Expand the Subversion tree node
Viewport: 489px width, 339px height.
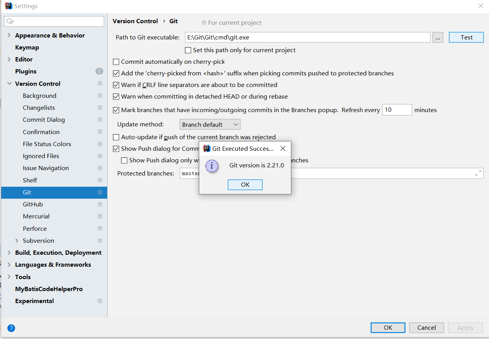17,240
